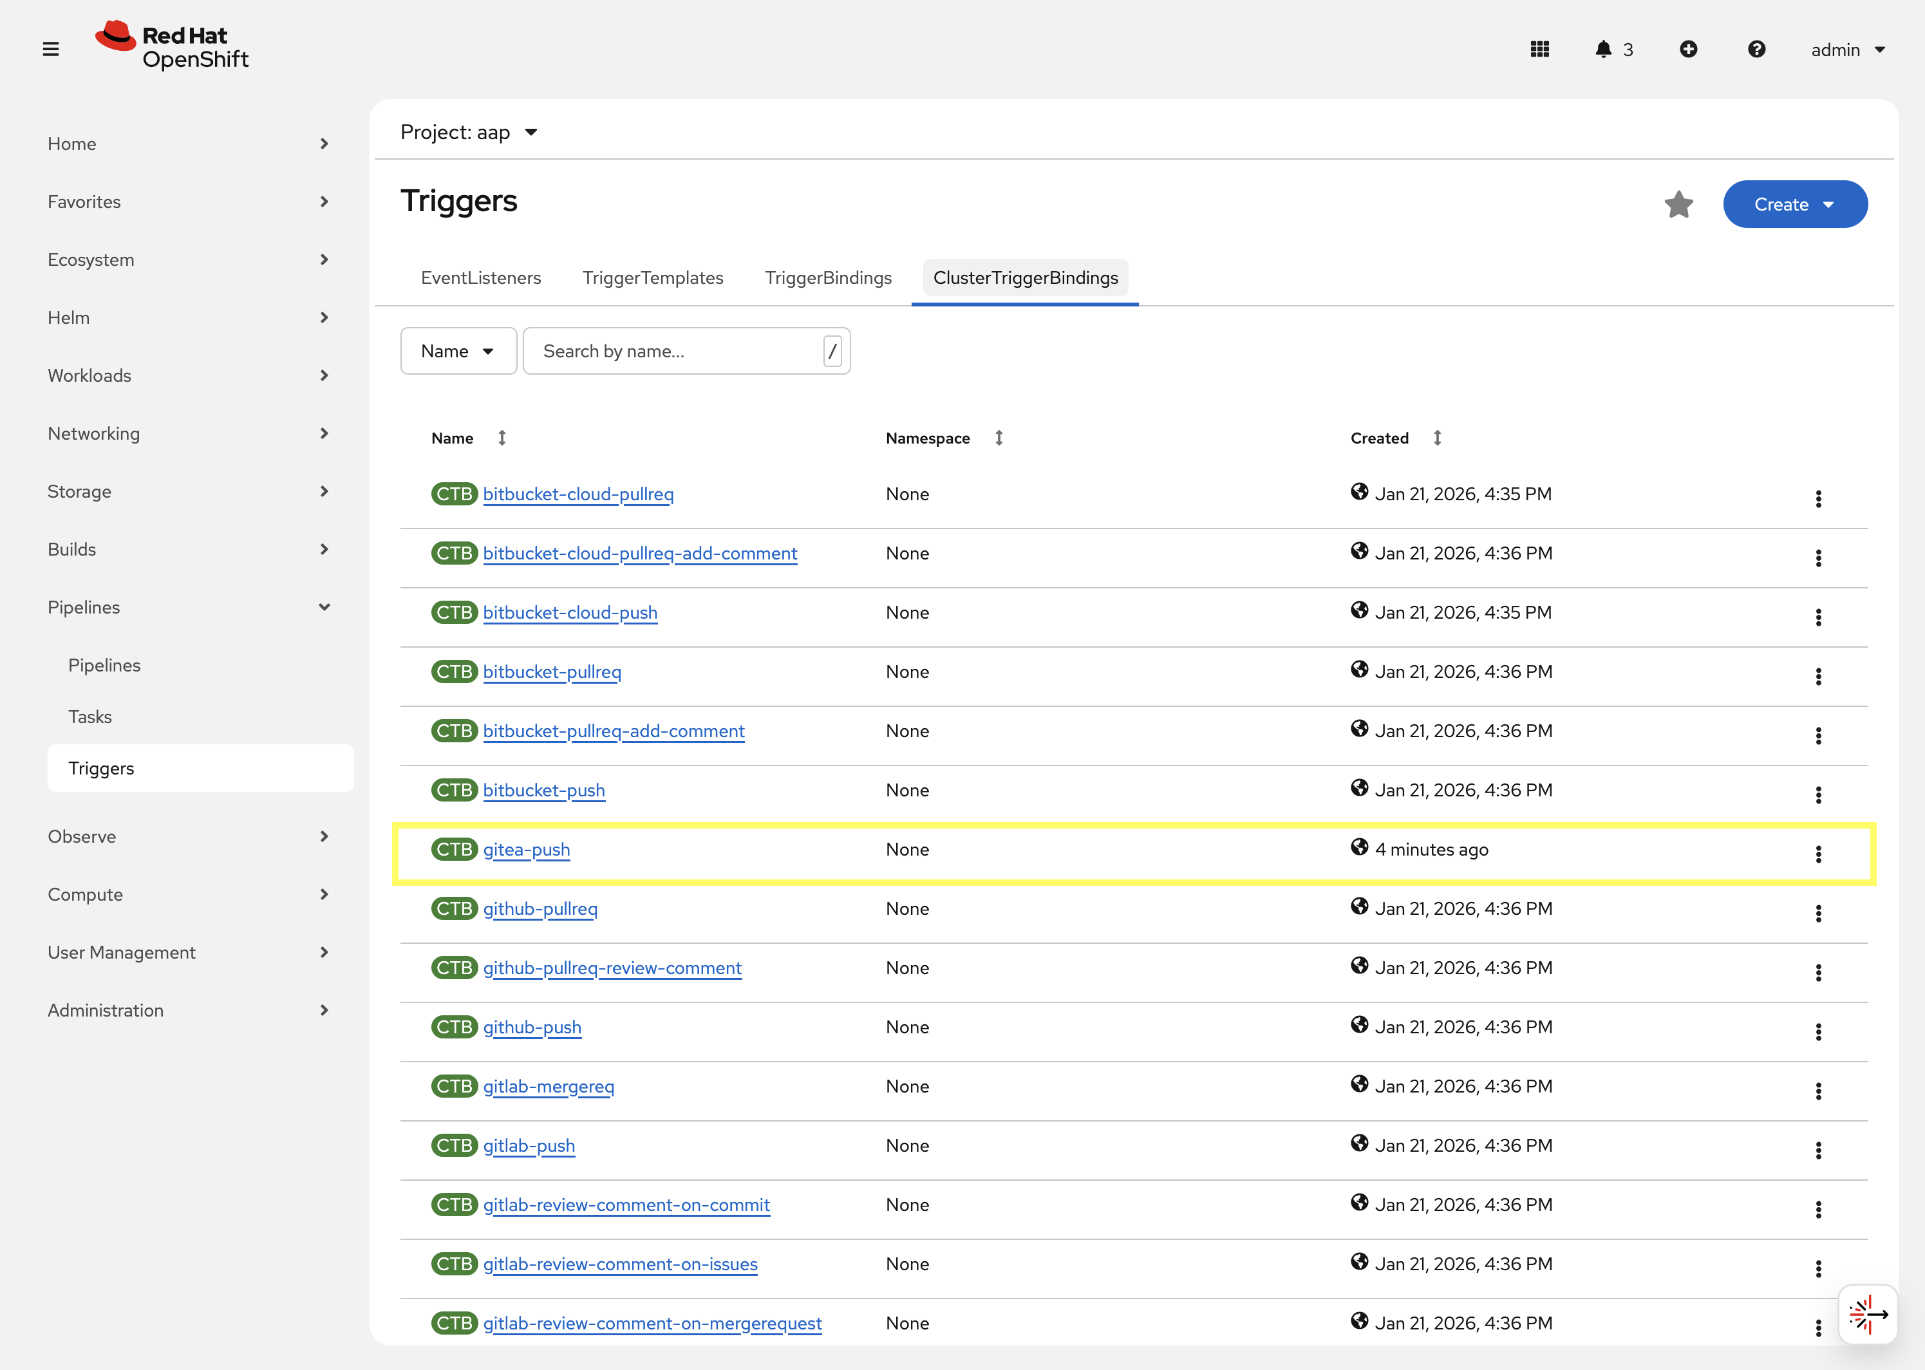Open the github-push cluster trigger binding link
Screen dimensions: 1925x1370
click(531, 1027)
